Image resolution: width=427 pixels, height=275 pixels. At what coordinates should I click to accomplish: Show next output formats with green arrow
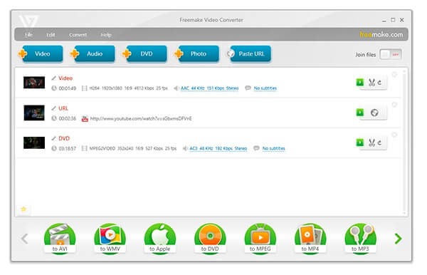pyautogui.click(x=398, y=239)
